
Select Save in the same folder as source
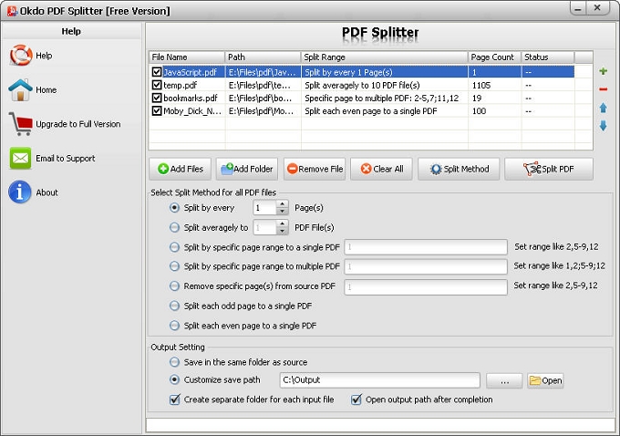click(x=174, y=362)
